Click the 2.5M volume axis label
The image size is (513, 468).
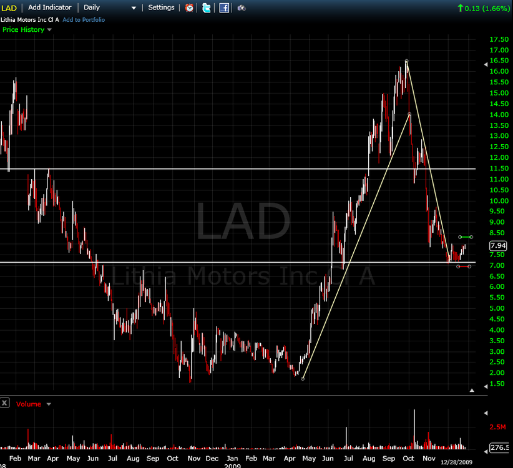(x=497, y=427)
